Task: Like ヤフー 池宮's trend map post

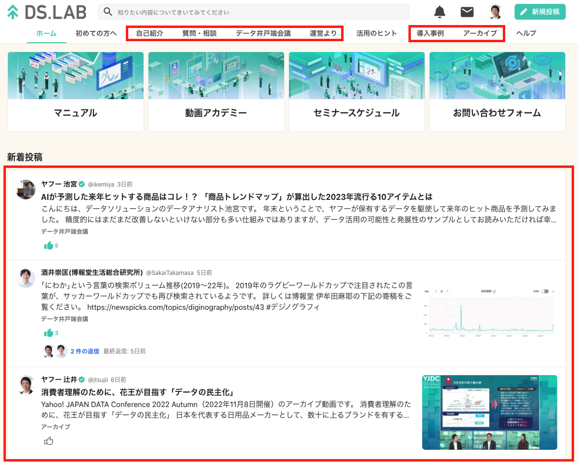Action: coord(48,245)
